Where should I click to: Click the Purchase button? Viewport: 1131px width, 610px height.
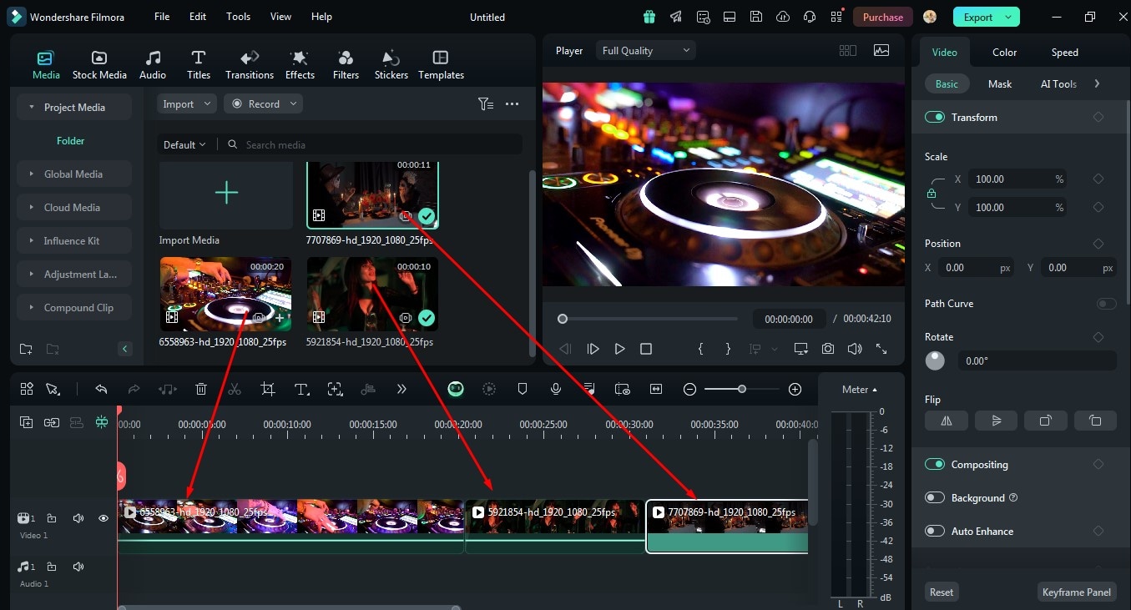882,17
